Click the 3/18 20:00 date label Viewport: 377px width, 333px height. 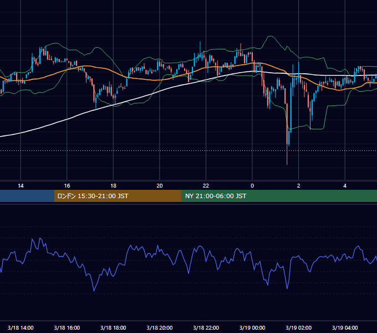coord(160,327)
